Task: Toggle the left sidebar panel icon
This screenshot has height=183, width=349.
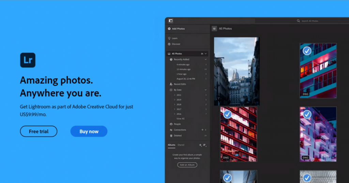Action: 170,21
